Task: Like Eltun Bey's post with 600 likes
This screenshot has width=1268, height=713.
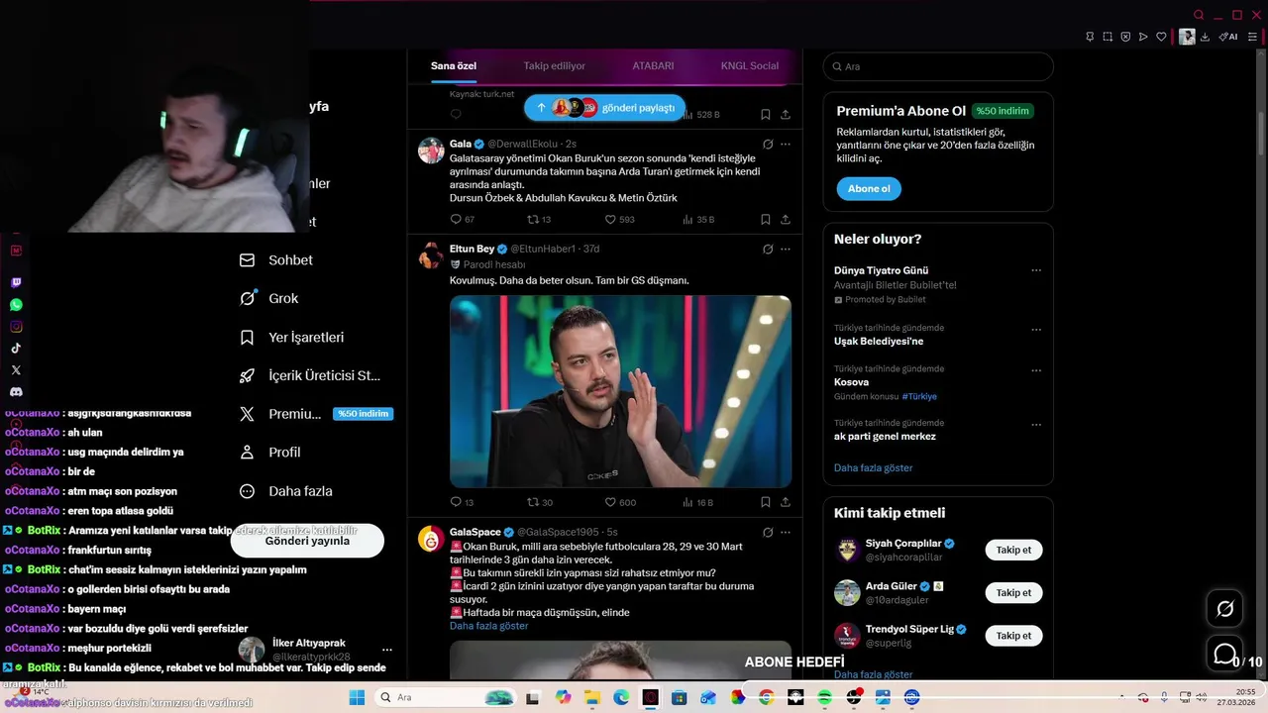Action: (x=611, y=503)
